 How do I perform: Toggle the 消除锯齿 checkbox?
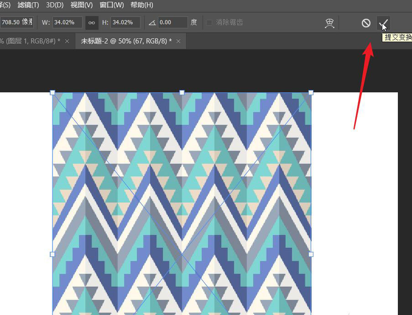209,22
